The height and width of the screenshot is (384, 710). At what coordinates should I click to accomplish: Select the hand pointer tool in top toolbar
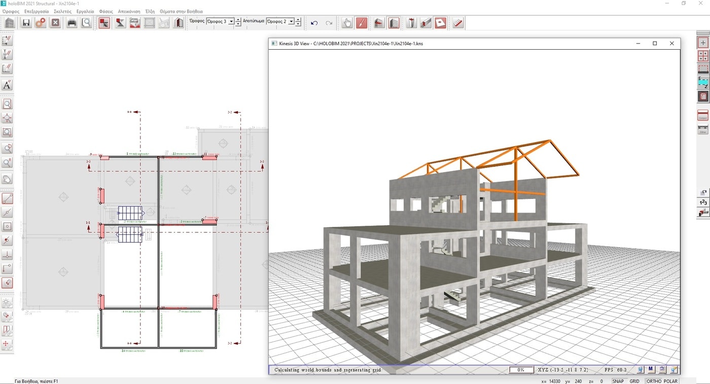347,23
